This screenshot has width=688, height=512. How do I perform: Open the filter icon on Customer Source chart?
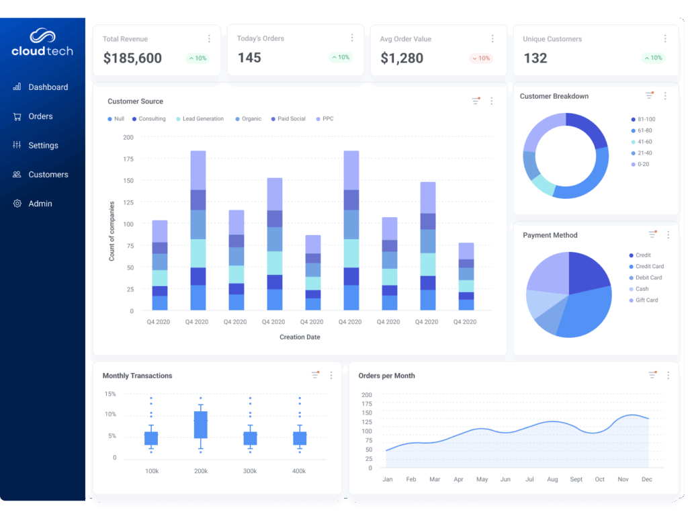476,101
